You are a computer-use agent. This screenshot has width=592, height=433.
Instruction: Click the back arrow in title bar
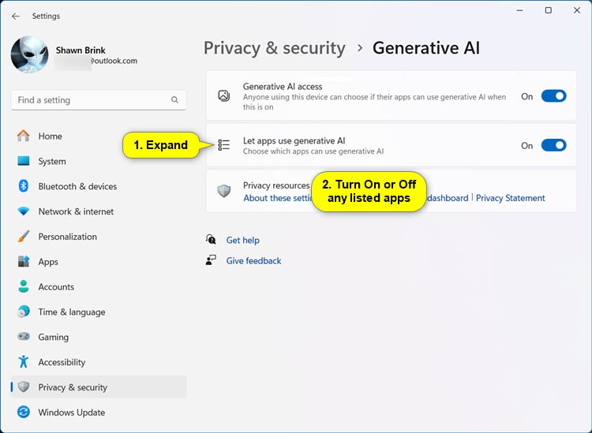[x=16, y=16]
